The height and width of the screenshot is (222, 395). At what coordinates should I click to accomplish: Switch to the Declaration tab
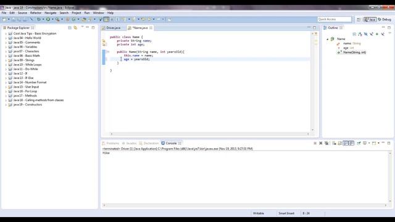pyautogui.click(x=149, y=143)
